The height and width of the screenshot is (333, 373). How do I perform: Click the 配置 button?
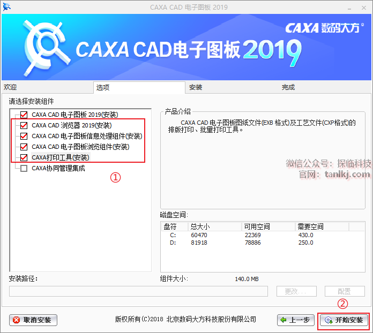tap(345, 291)
